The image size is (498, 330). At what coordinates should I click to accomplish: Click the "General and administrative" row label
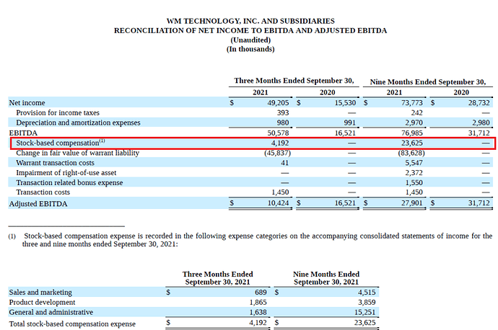click(51, 312)
